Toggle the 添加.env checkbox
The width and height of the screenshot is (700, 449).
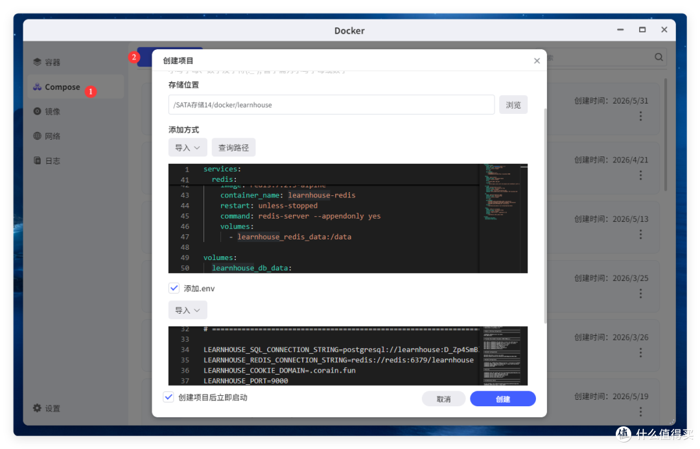(x=174, y=288)
